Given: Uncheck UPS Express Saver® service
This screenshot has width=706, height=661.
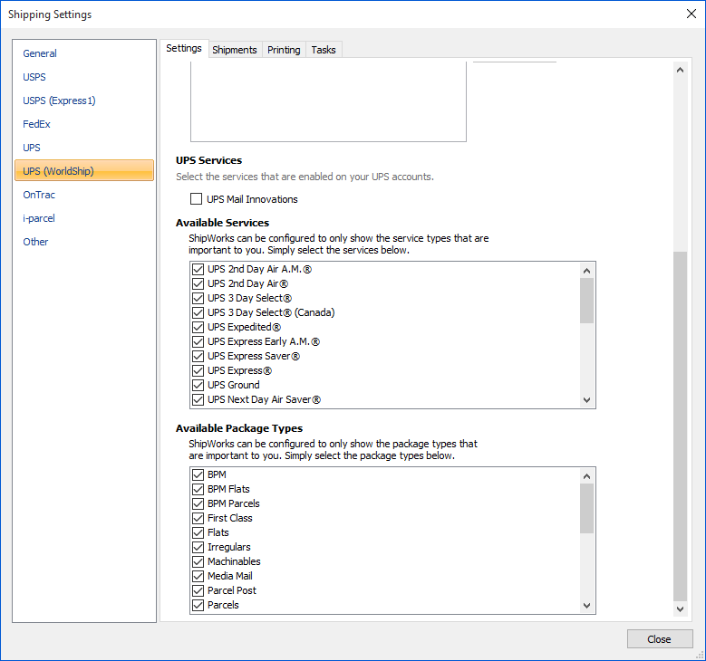Looking at the screenshot, I should click(x=198, y=356).
